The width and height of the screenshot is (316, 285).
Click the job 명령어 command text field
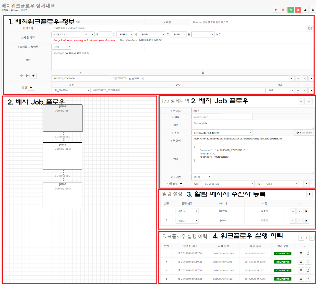(x=253, y=140)
